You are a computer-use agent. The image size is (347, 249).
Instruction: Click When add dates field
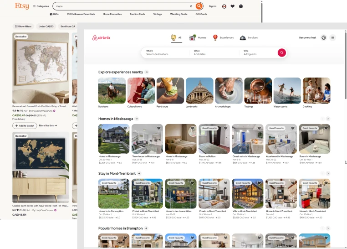click(214, 53)
